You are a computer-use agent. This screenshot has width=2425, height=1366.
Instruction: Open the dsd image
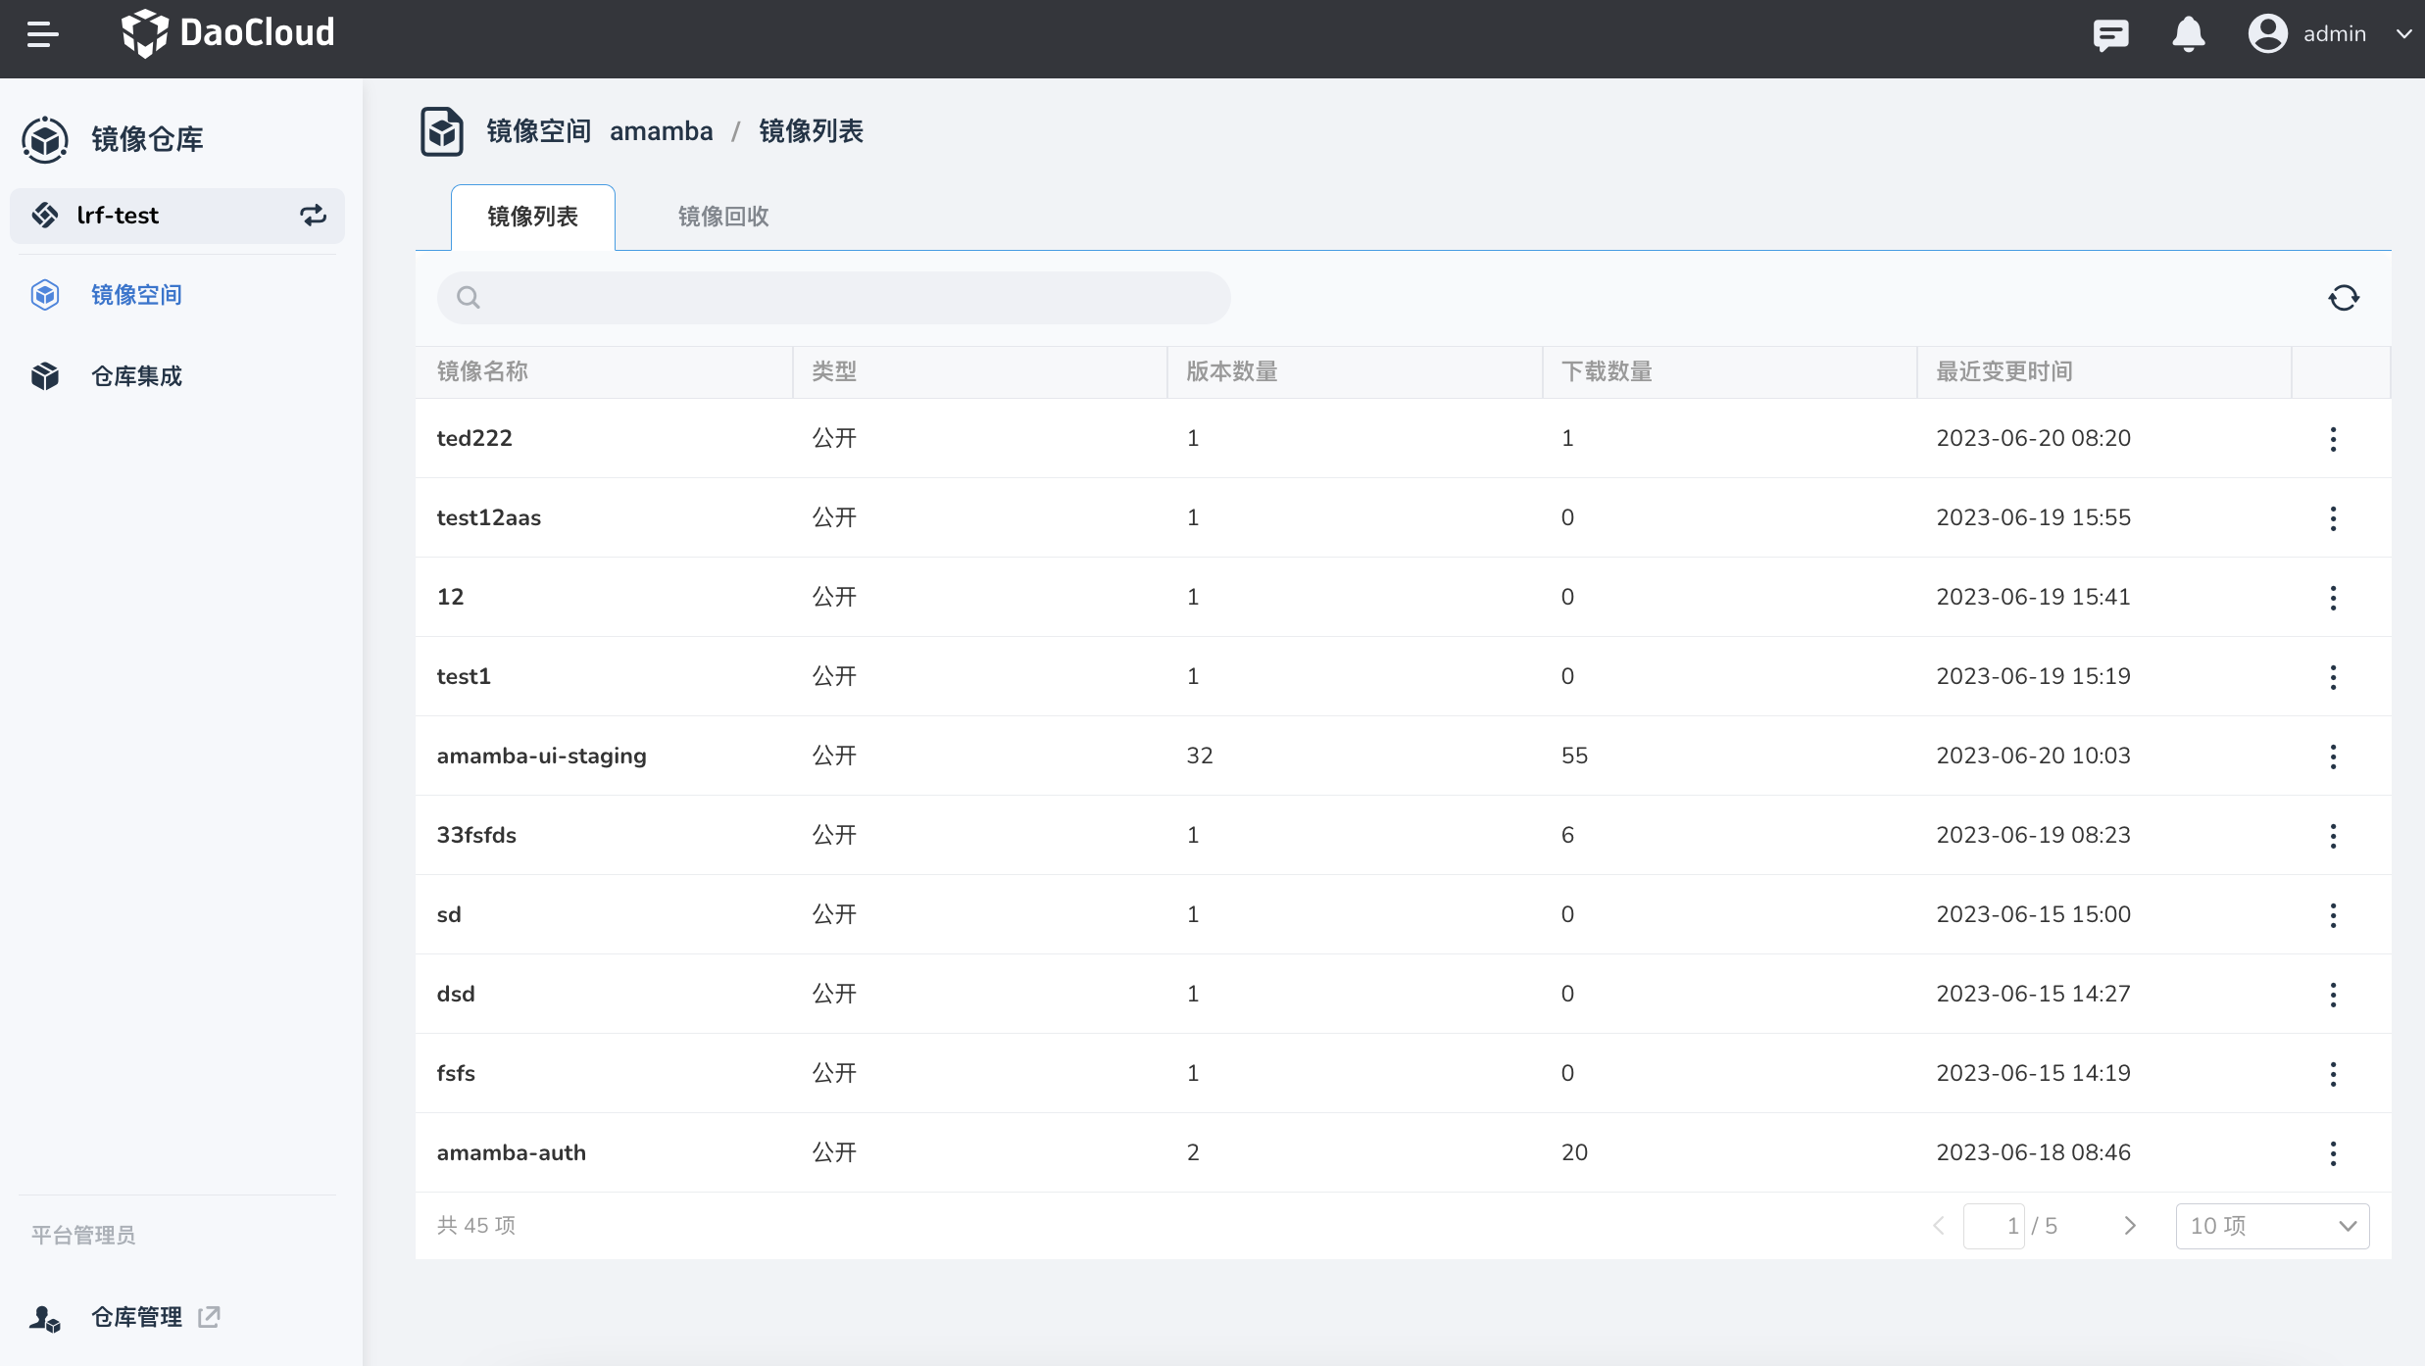click(x=456, y=994)
